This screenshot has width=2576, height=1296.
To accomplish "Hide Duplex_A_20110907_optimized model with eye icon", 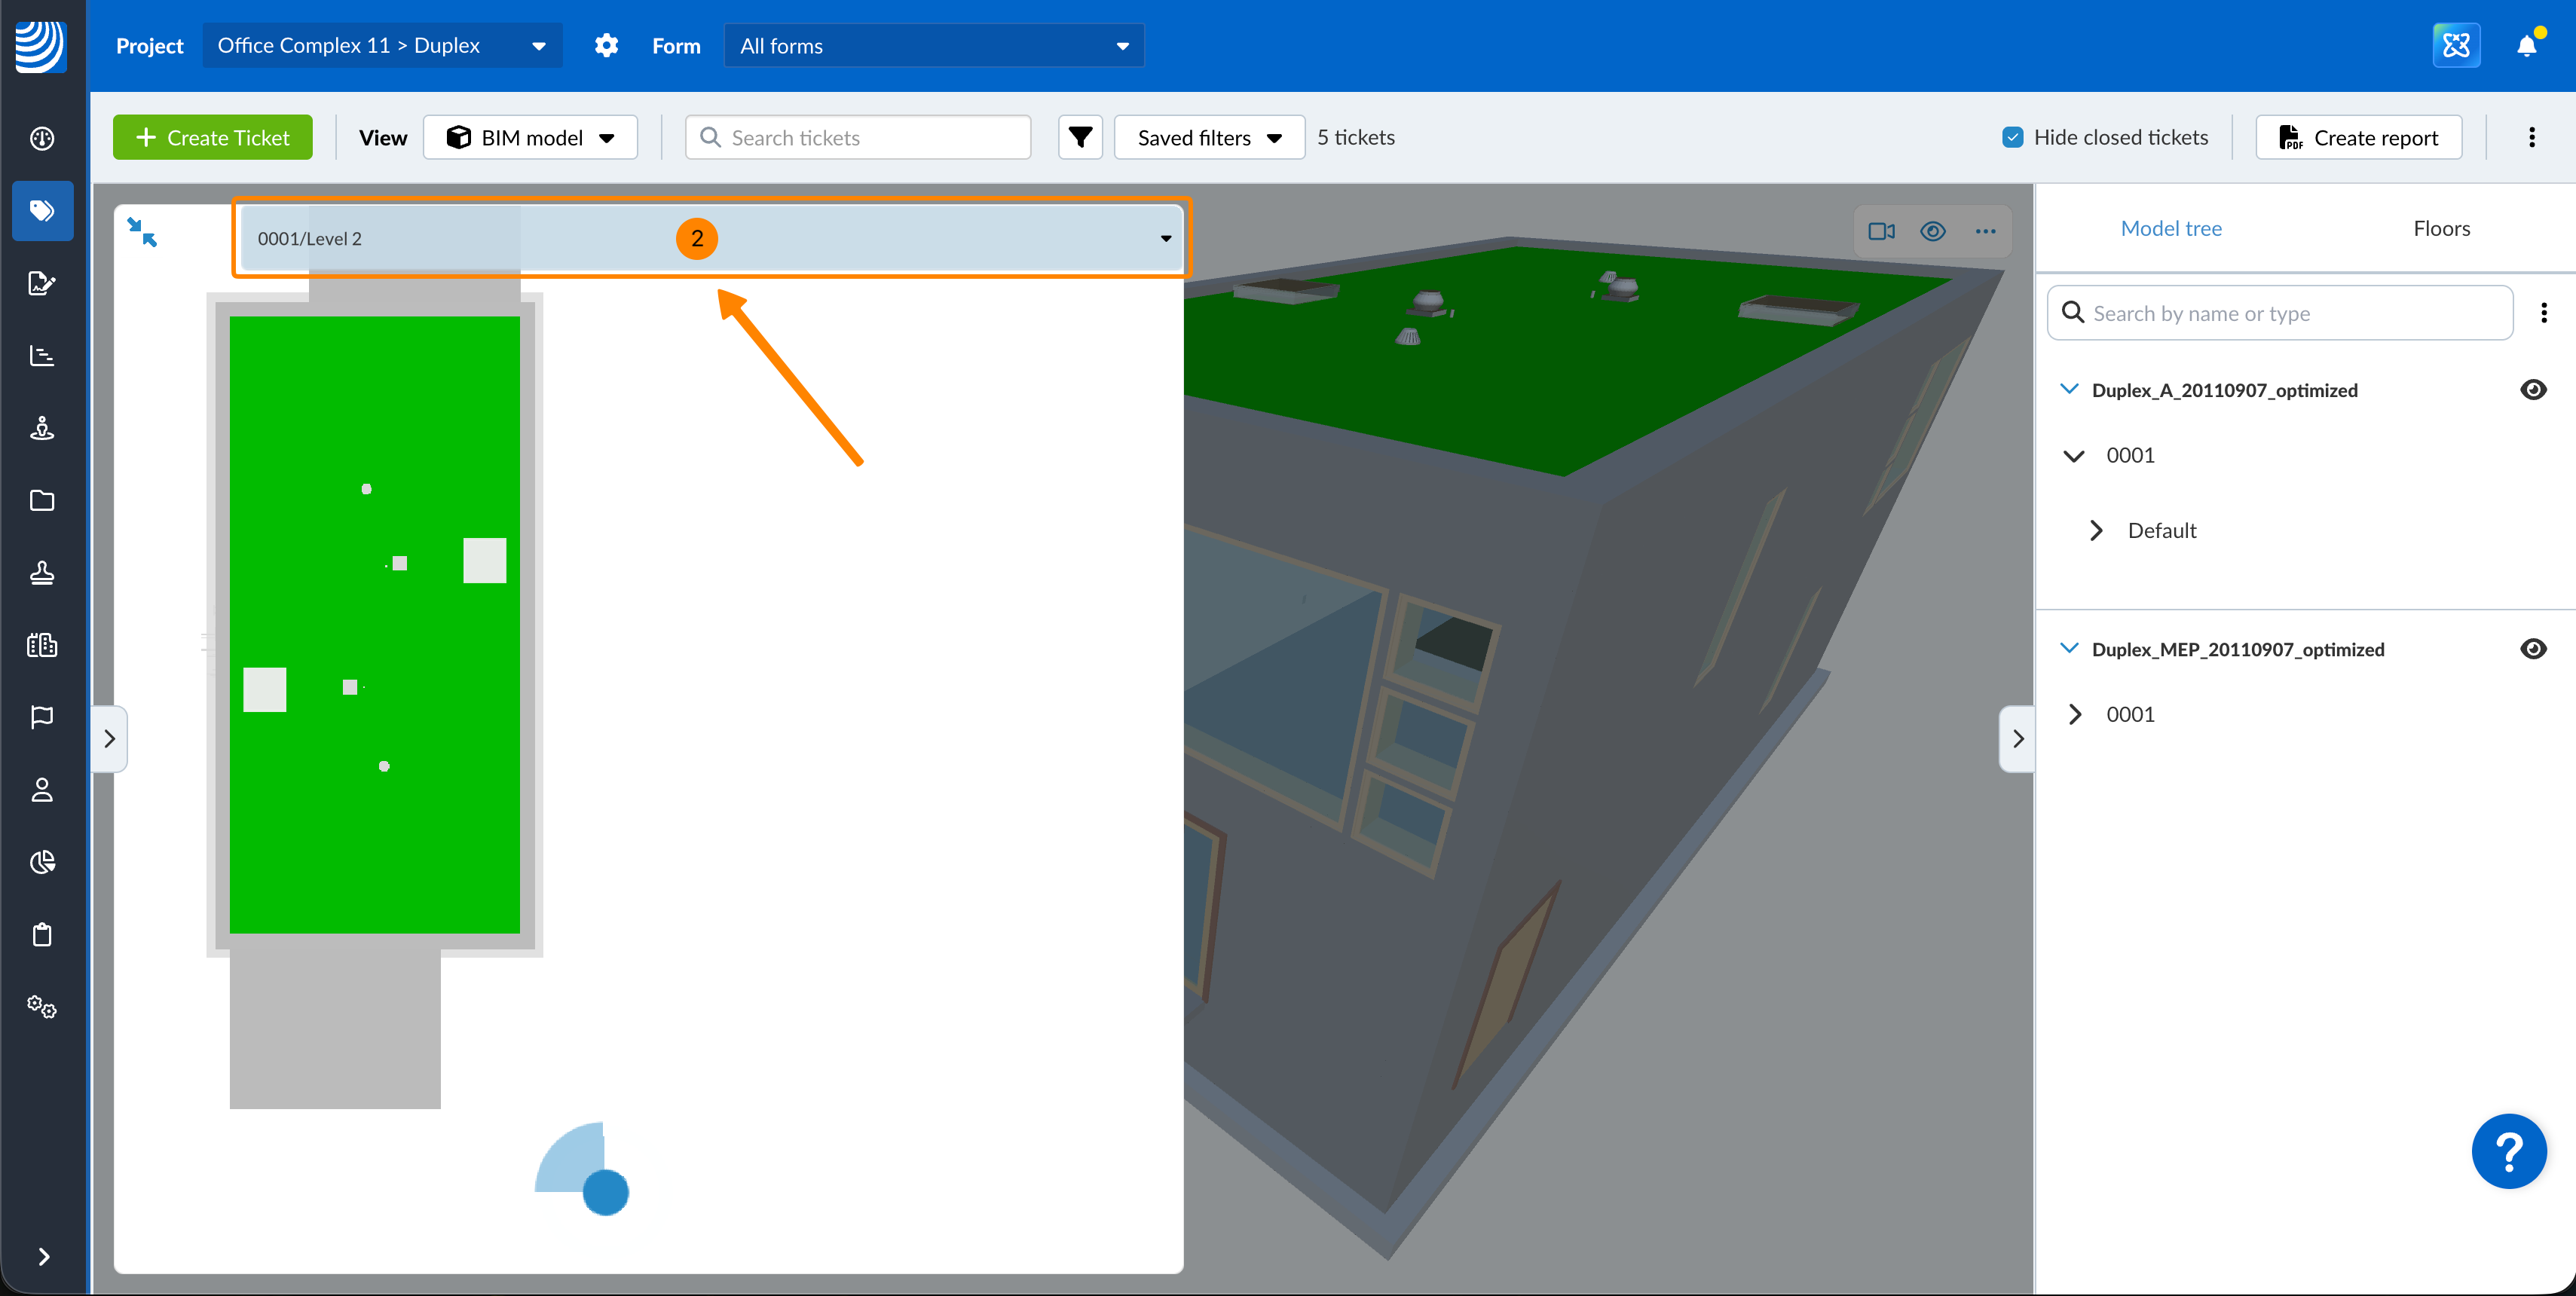I will click(x=2533, y=390).
